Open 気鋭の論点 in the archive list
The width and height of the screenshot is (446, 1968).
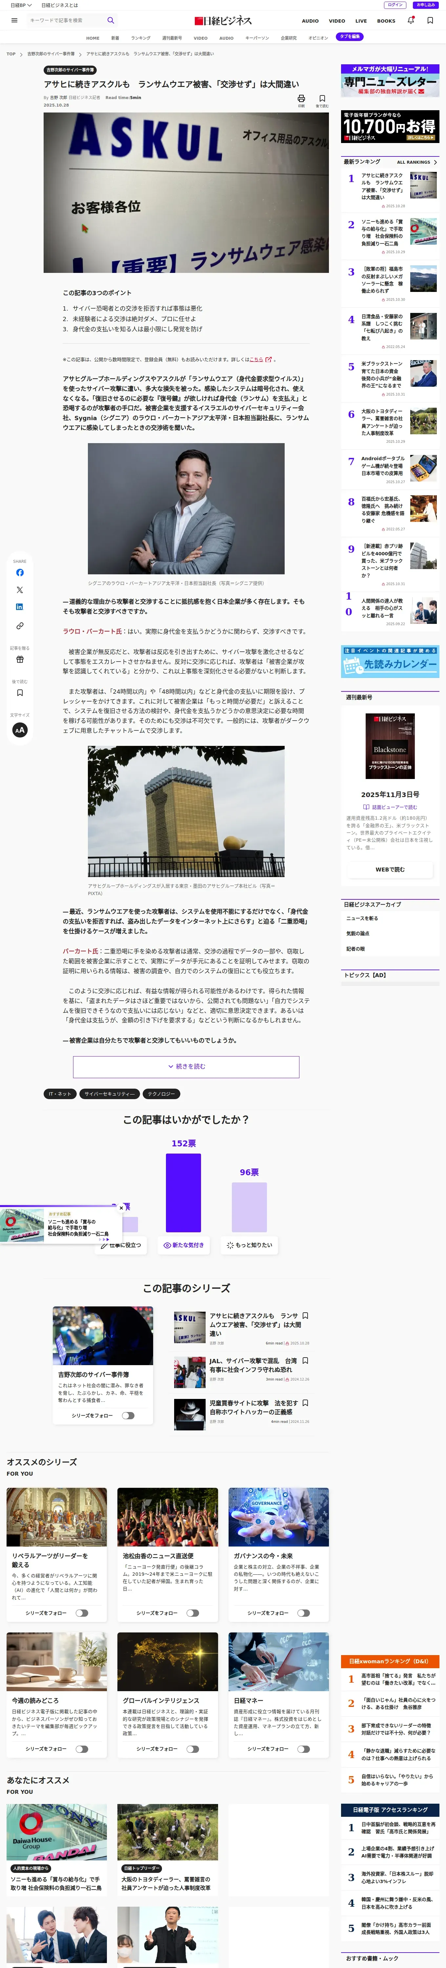pyautogui.click(x=357, y=933)
